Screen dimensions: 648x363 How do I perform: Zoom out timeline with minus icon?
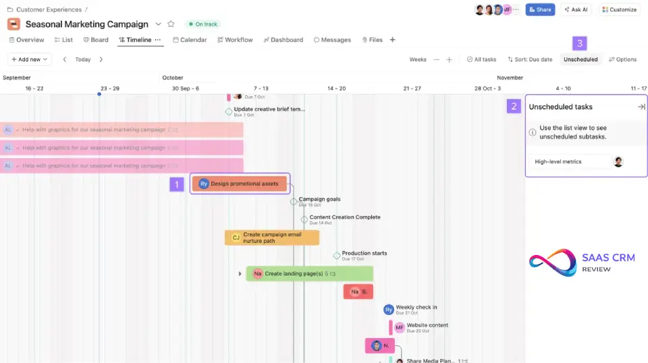437,59
